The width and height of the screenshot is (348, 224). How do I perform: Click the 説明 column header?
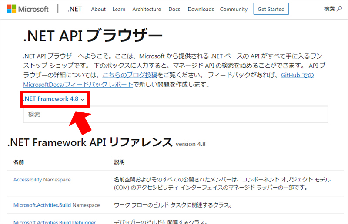(119, 162)
